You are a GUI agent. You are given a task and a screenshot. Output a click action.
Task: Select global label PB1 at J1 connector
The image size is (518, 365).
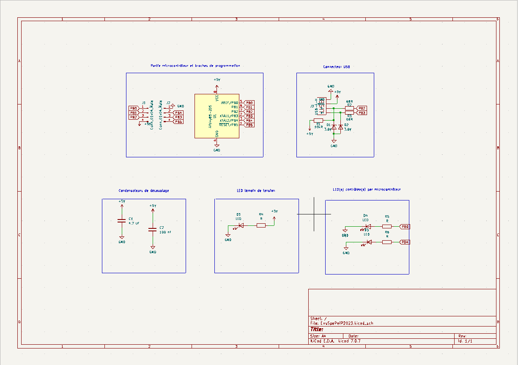134,113
